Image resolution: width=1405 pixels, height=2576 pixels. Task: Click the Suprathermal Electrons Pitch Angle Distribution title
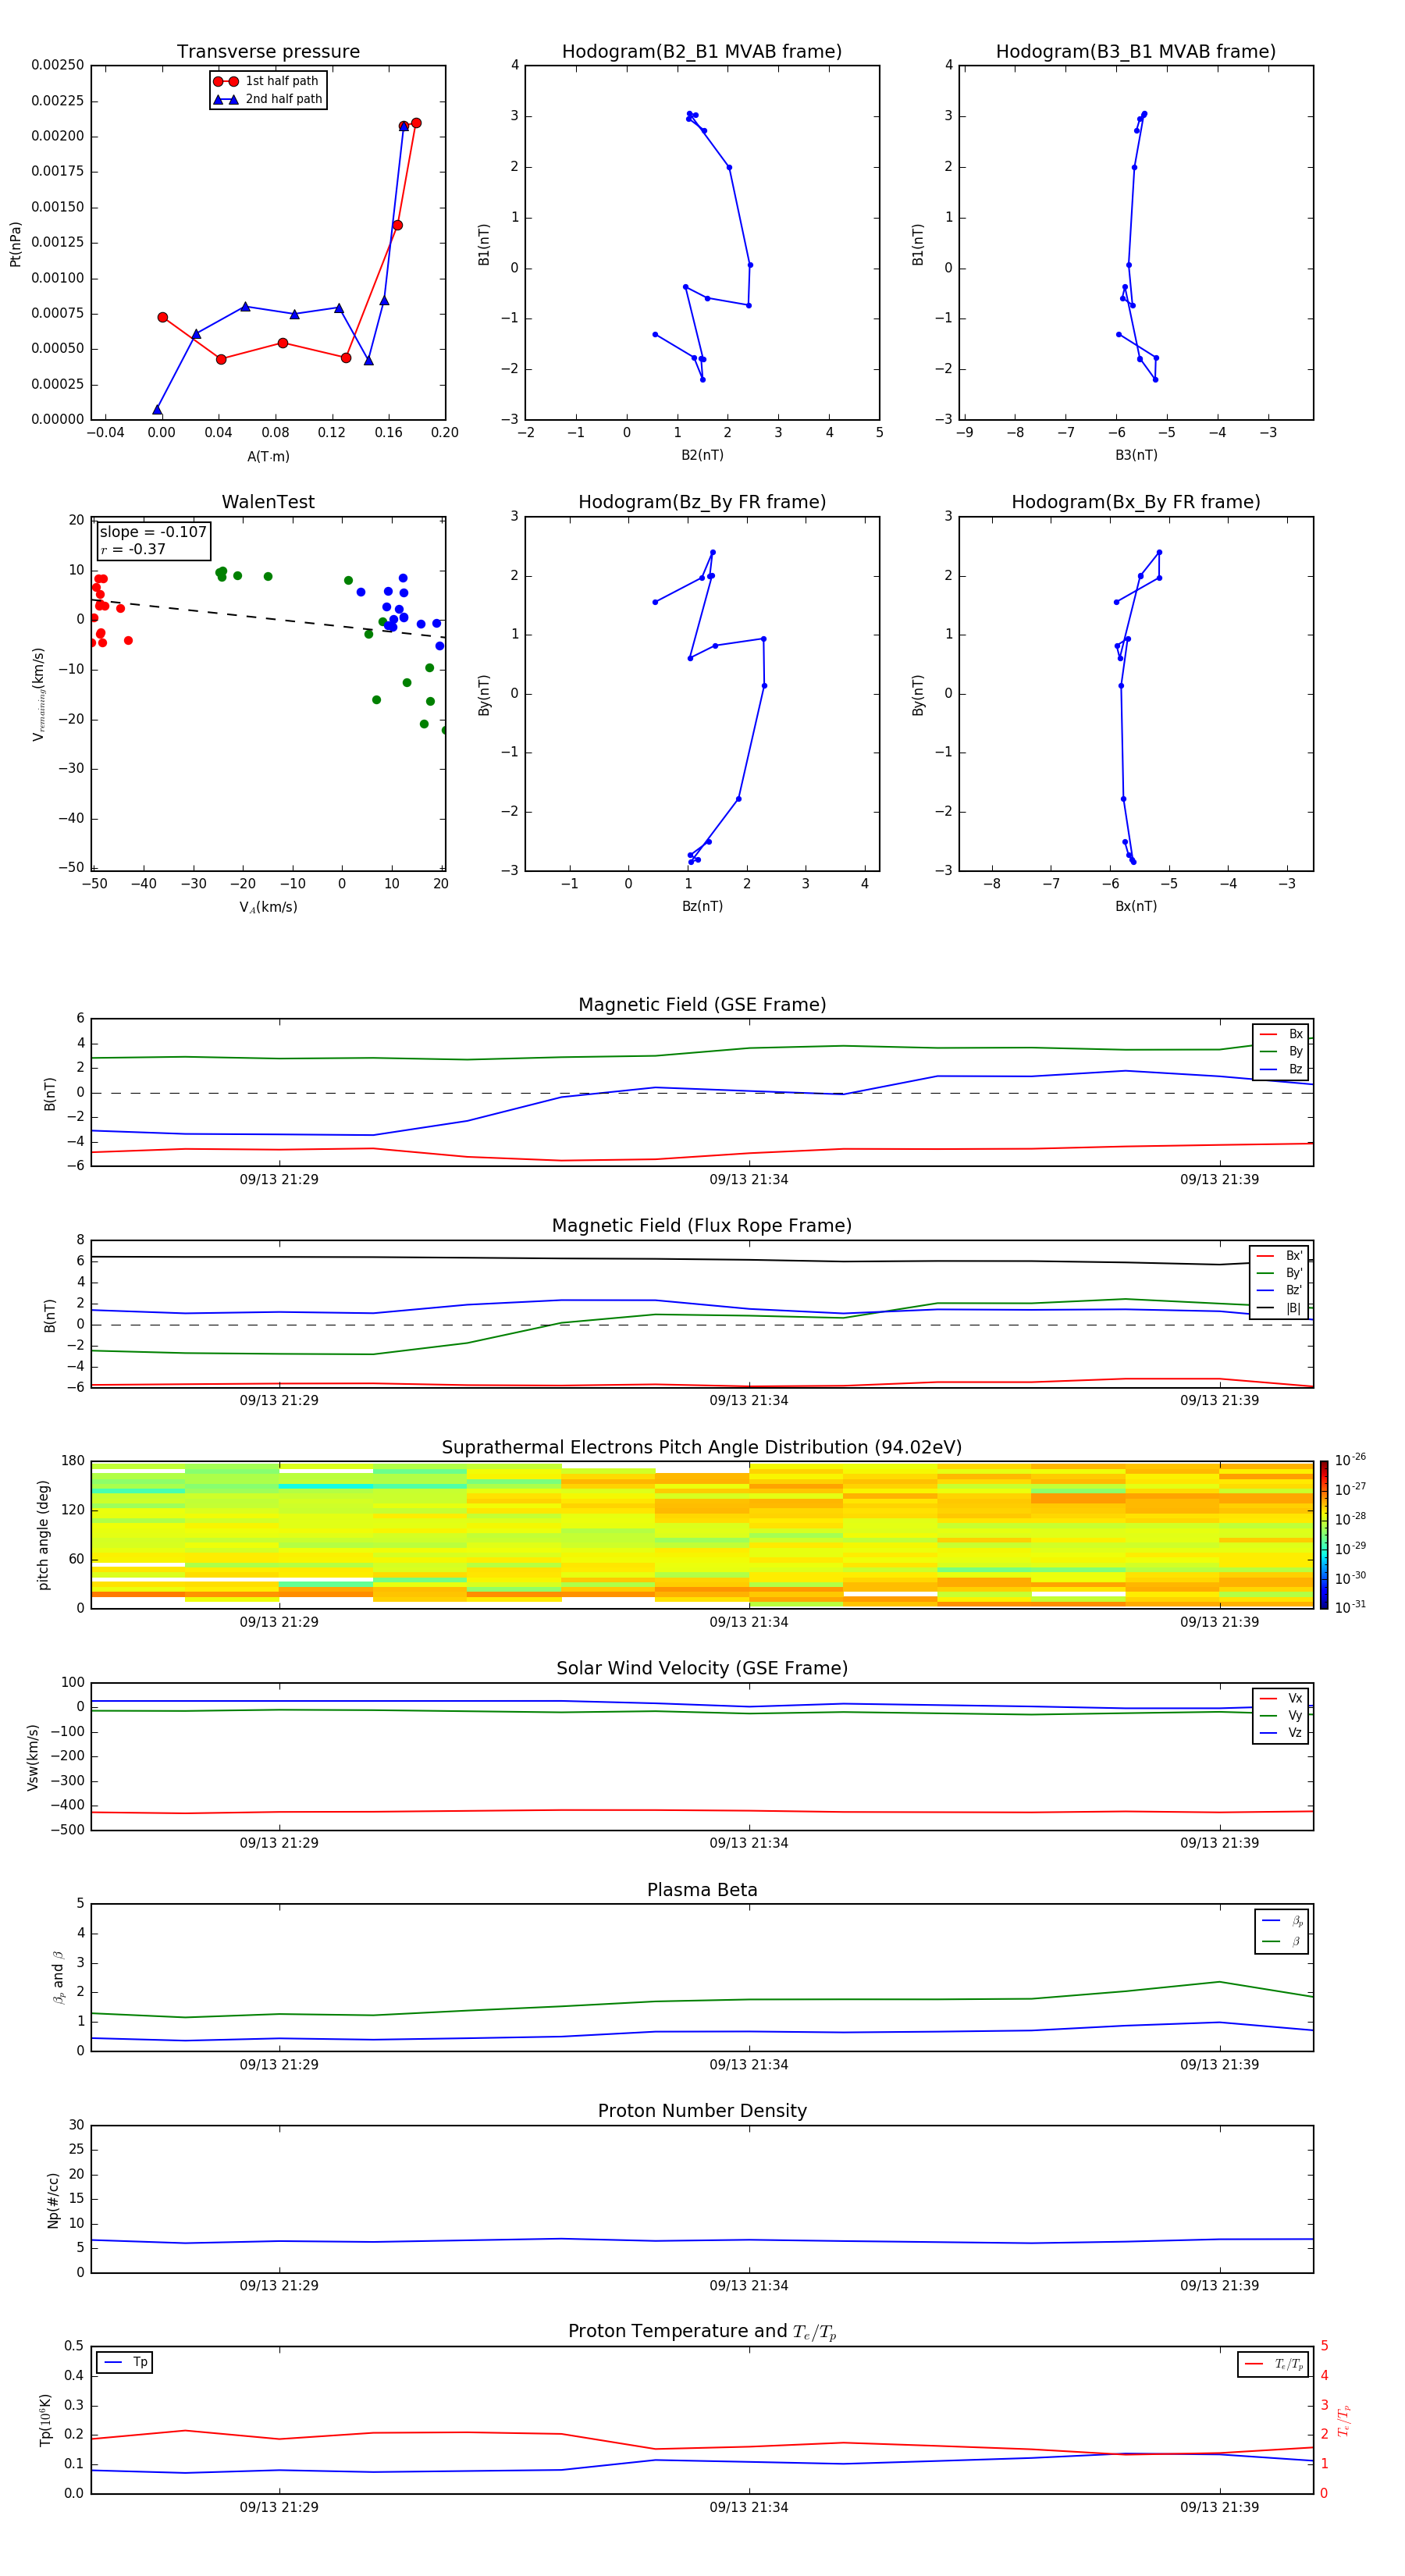[x=702, y=1448]
